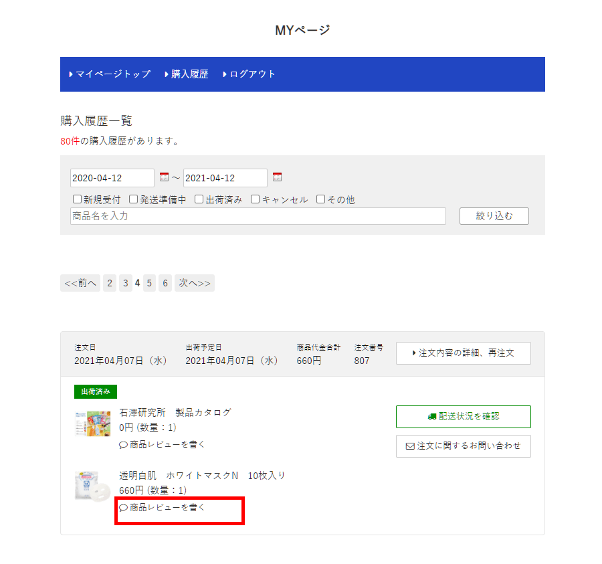
Task: Jump to page 2 of purchase history
Action: 110,284
